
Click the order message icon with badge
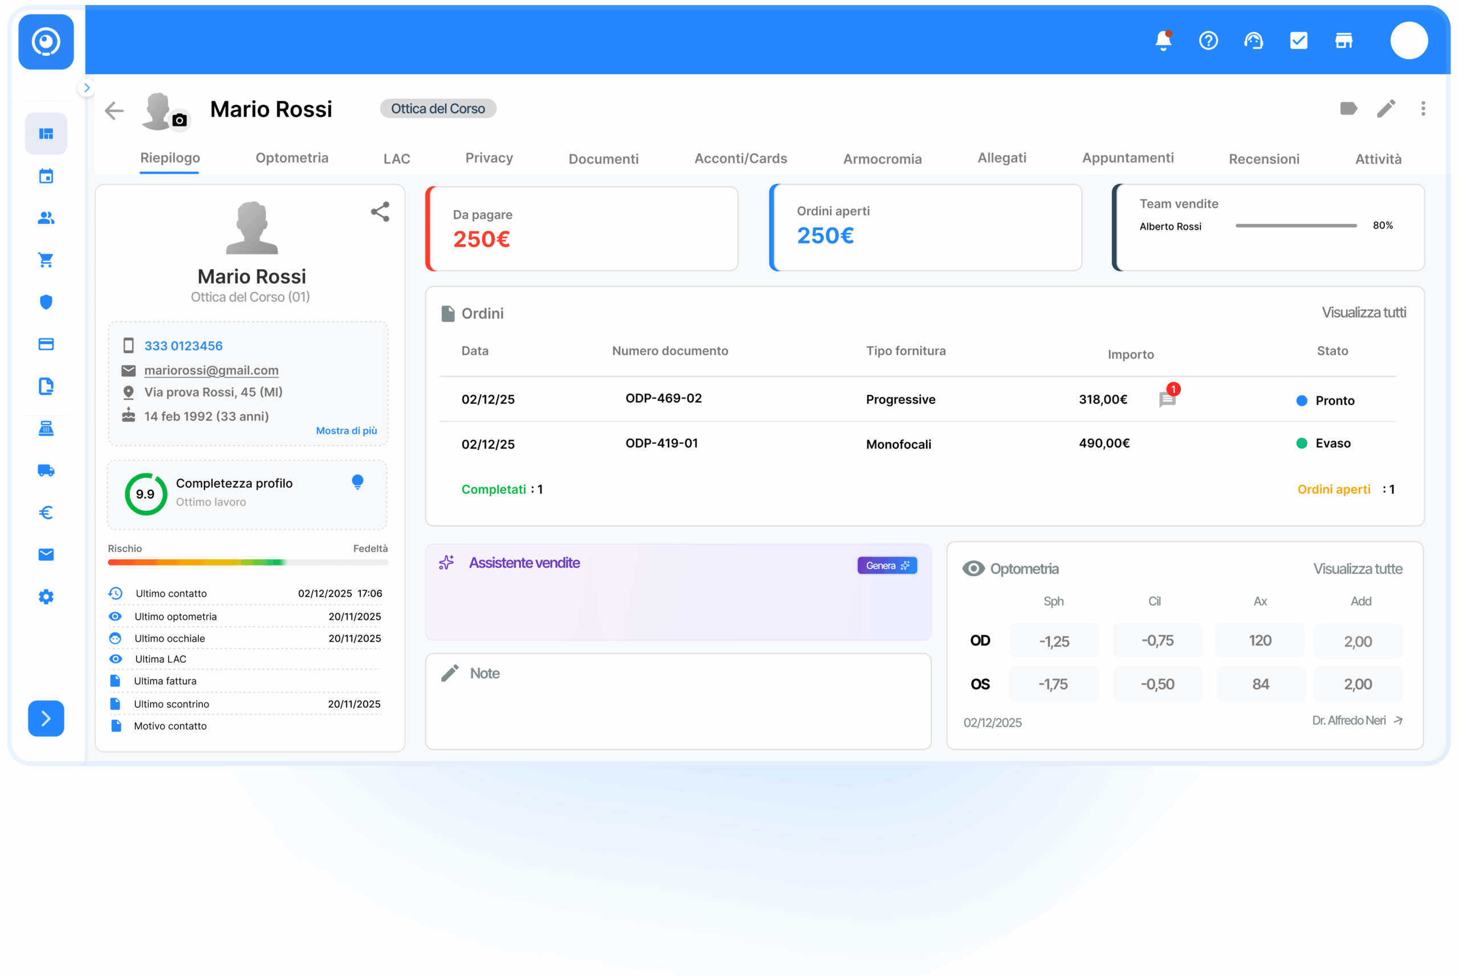[x=1167, y=399]
